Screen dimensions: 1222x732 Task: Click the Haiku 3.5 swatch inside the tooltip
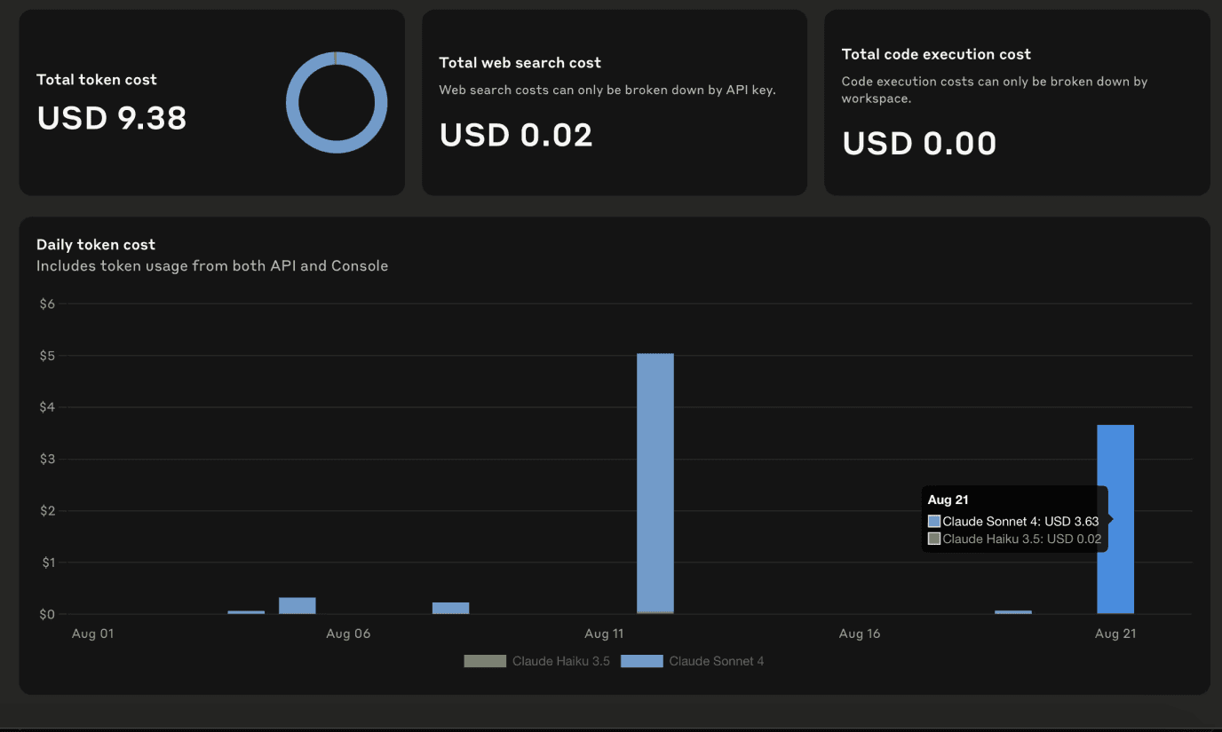[x=933, y=539]
